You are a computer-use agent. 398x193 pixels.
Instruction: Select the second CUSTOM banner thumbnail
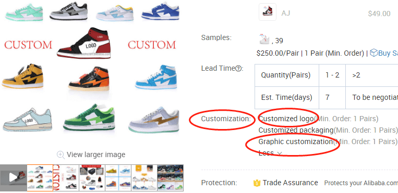pyautogui.click(x=66, y=177)
